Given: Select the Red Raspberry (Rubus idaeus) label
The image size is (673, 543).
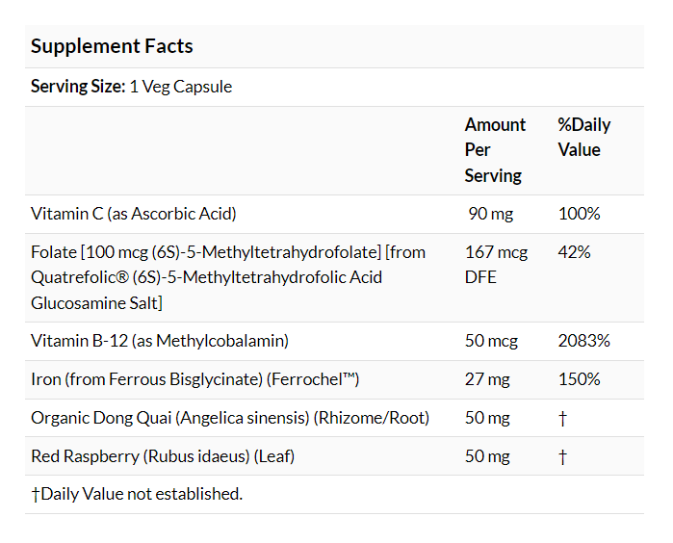Looking at the screenshot, I should click(x=163, y=456).
